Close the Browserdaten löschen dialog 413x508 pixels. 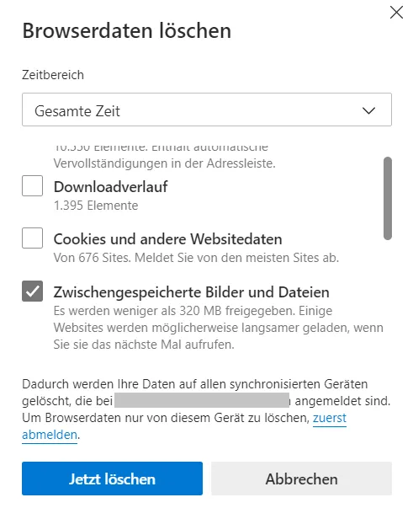(396, 13)
